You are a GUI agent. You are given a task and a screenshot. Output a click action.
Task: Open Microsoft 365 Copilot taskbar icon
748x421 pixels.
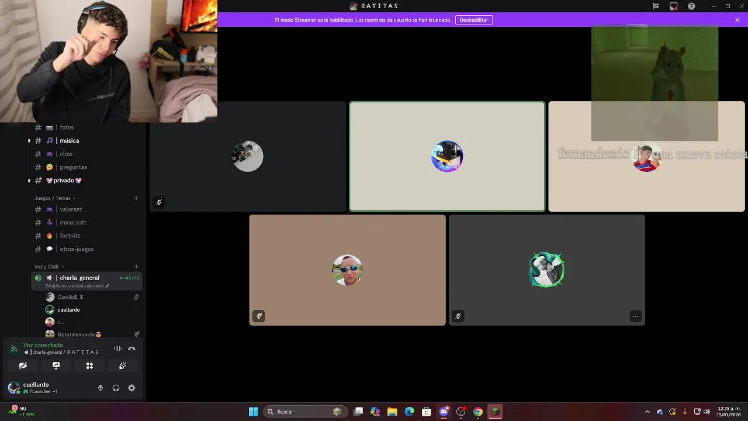coord(375,412)
